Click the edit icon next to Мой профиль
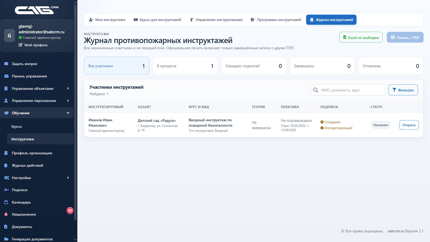430x242 pixels. point(20,45)
